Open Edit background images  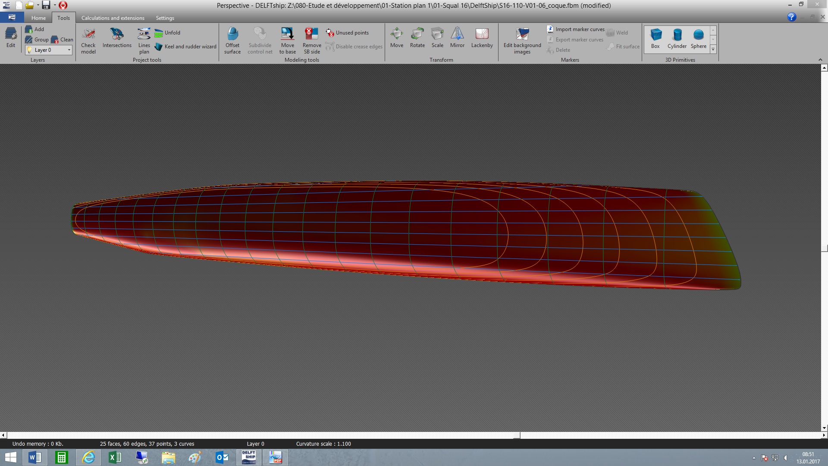point(522,41)
